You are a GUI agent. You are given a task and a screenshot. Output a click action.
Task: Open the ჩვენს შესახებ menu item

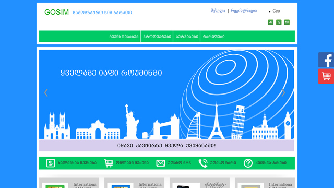tap(124, 37)
